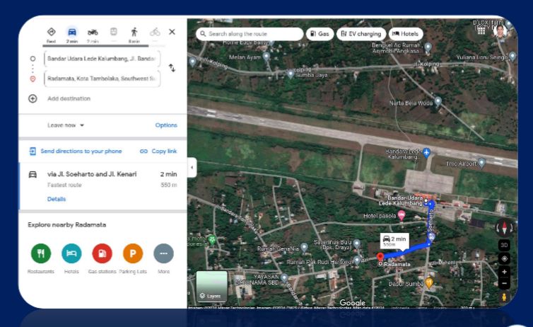Toggle the 3D map view
The image size is (533, 327).
click(503, 245)
